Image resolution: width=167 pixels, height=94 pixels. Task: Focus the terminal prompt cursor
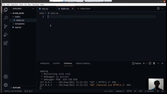[x=41, y=88]
